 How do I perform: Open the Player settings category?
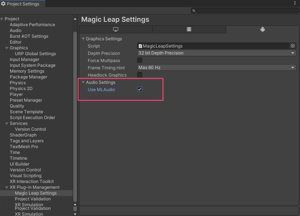(x=16, y=94)
